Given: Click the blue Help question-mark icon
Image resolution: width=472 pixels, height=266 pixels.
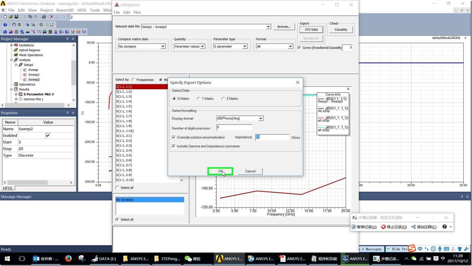Looking at the screenshot, I should point(5,25).
